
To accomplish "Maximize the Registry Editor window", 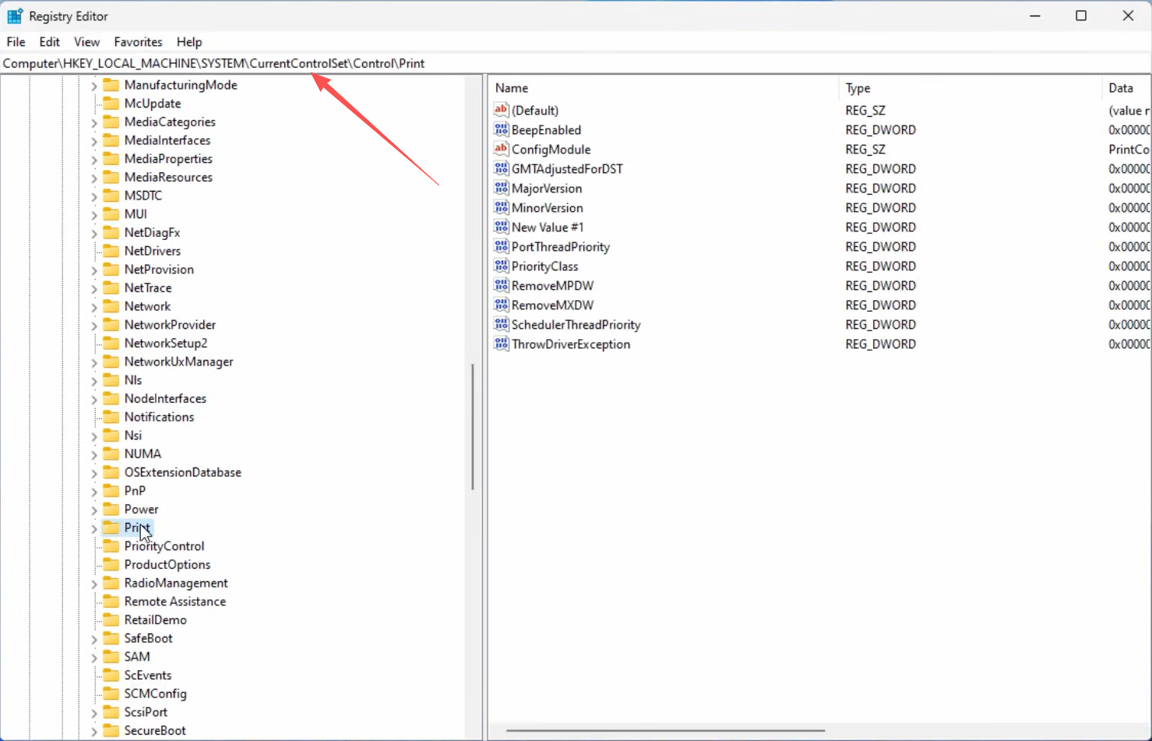I will (1081, 16).
